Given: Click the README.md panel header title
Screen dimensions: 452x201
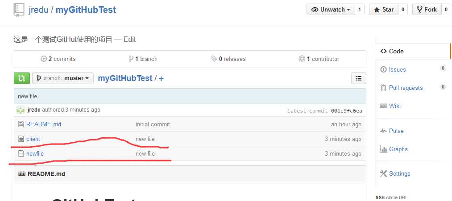Looking at the screenshot, I should point(46,174).
